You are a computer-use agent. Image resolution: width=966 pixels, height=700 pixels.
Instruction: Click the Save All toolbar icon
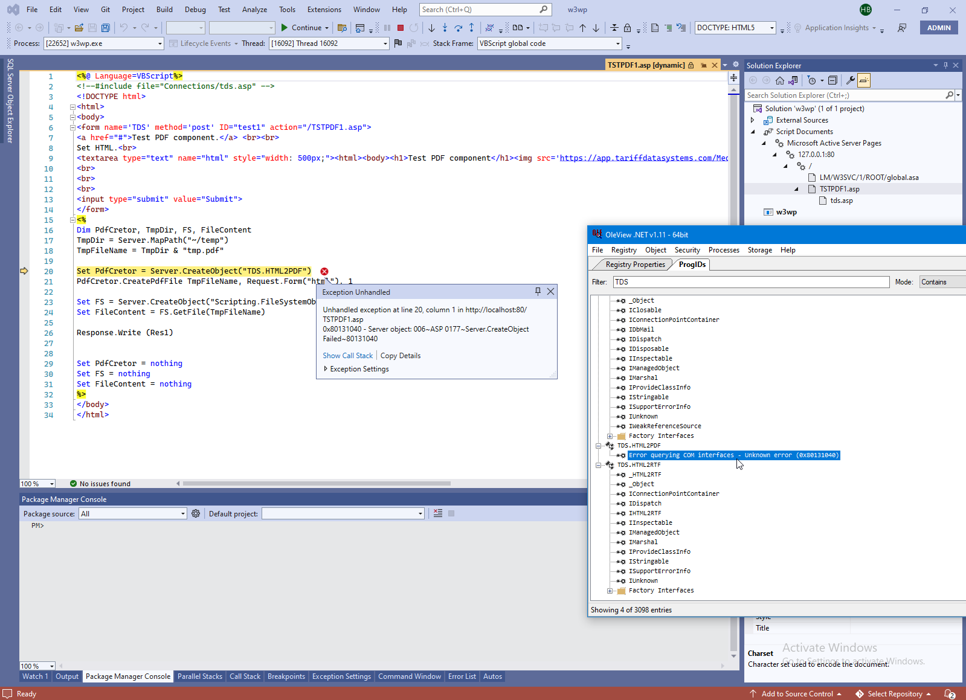pos(106,28)
